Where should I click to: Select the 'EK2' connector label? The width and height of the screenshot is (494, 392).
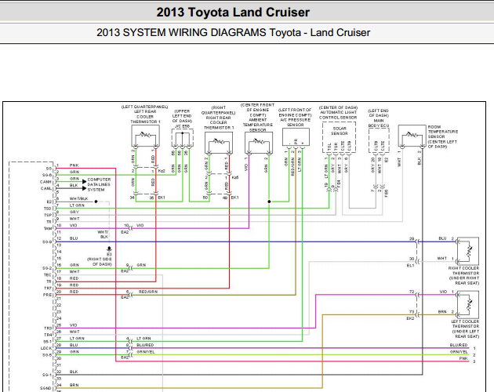click(410, 318)
